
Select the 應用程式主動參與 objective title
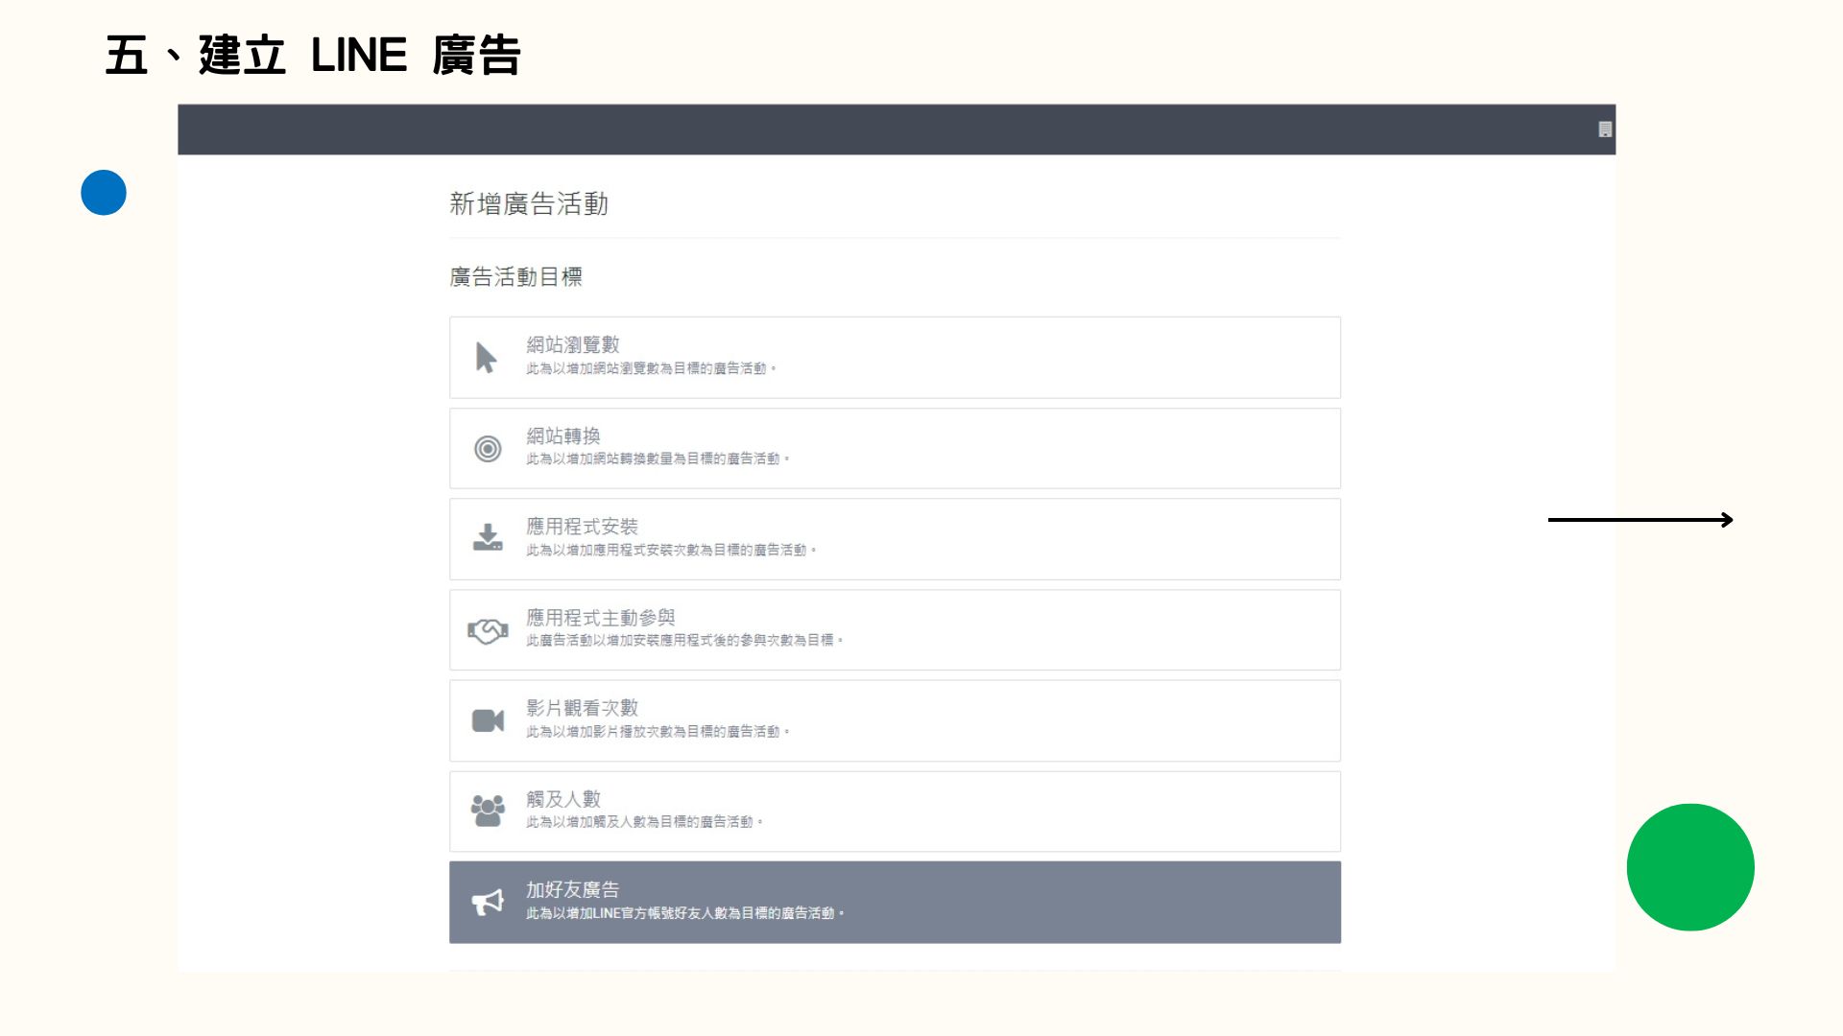pos(601,618)
